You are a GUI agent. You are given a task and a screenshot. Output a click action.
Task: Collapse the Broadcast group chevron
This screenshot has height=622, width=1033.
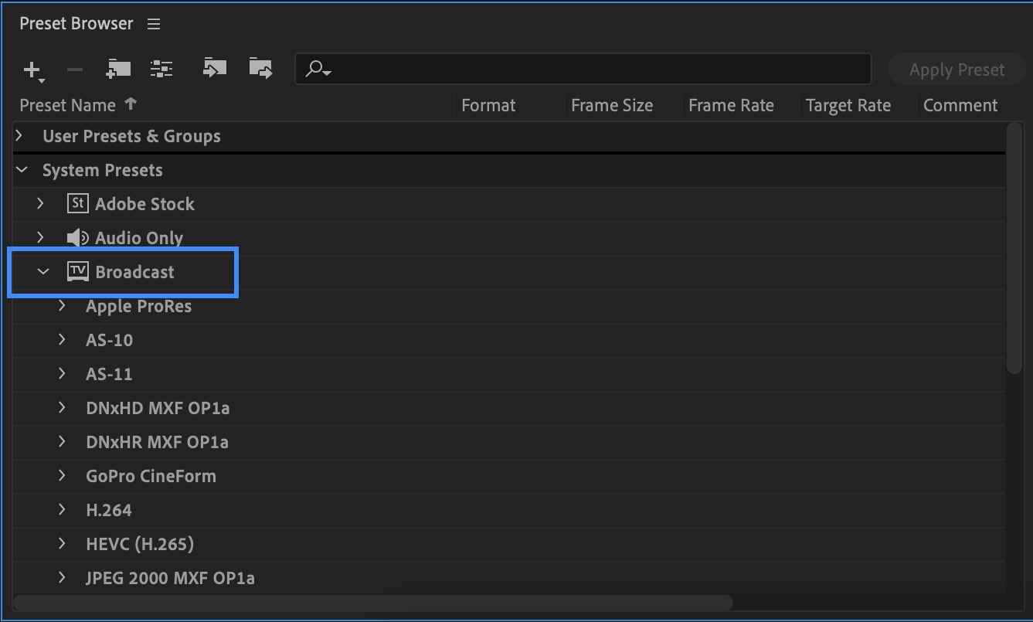coord(43,272)
